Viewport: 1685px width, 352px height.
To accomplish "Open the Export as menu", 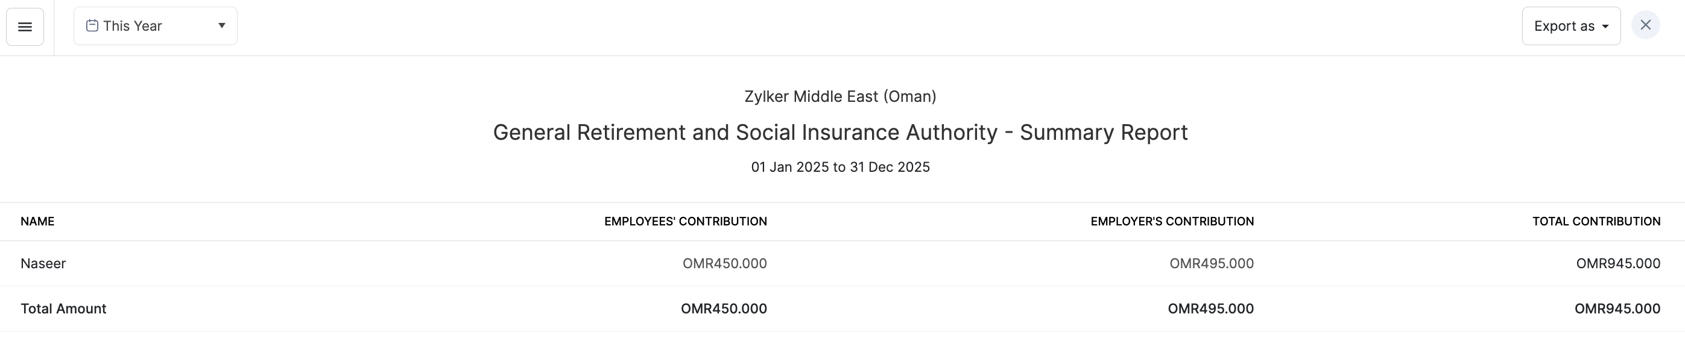I will coord(1564,26).
